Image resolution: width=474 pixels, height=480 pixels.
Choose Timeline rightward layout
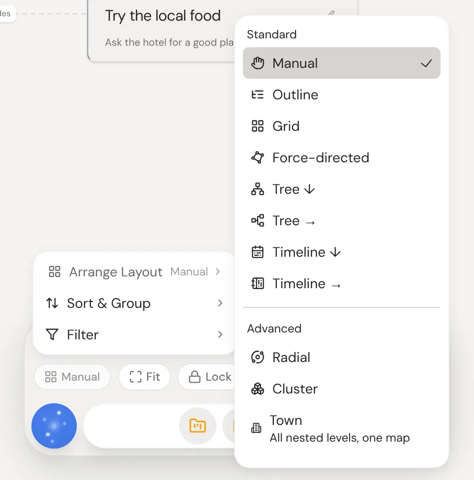click(342, 284)
